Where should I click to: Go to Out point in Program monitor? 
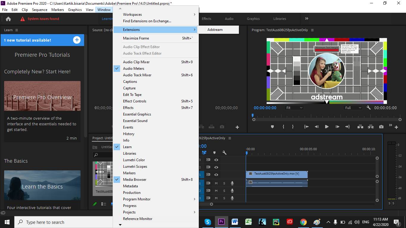click(x=347, y=127)
